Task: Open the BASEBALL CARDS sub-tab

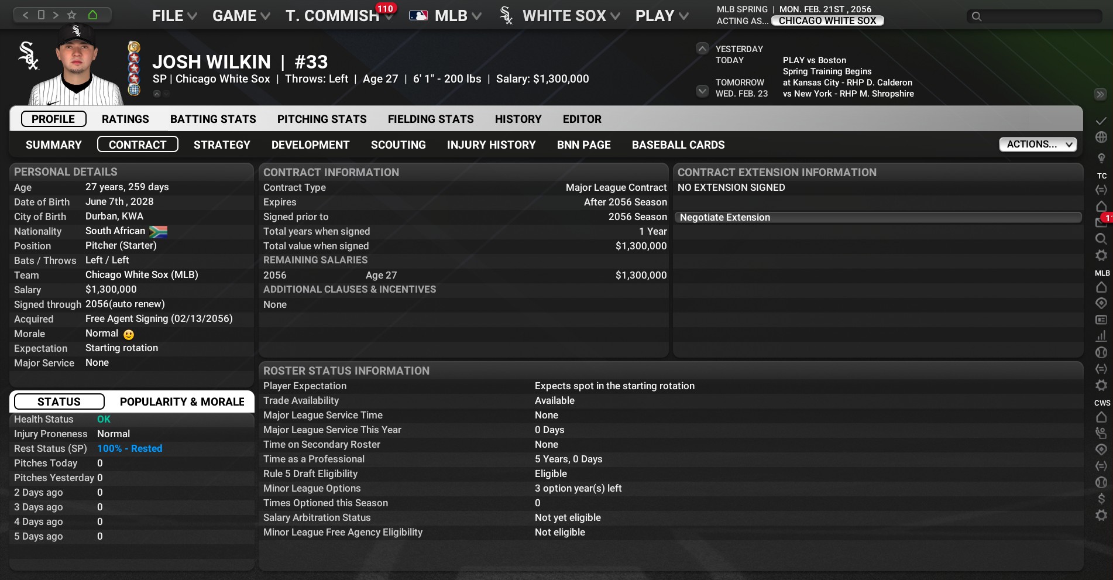Action: [678, 145]
